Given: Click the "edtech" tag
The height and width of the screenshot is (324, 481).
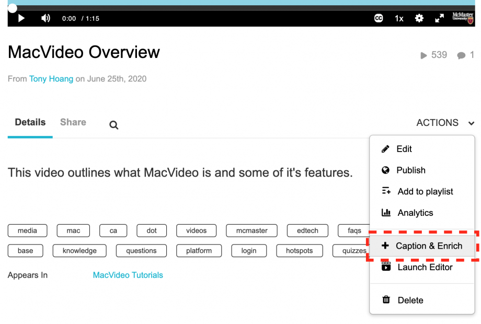Looking at the screenshot, I should (307, 230).
